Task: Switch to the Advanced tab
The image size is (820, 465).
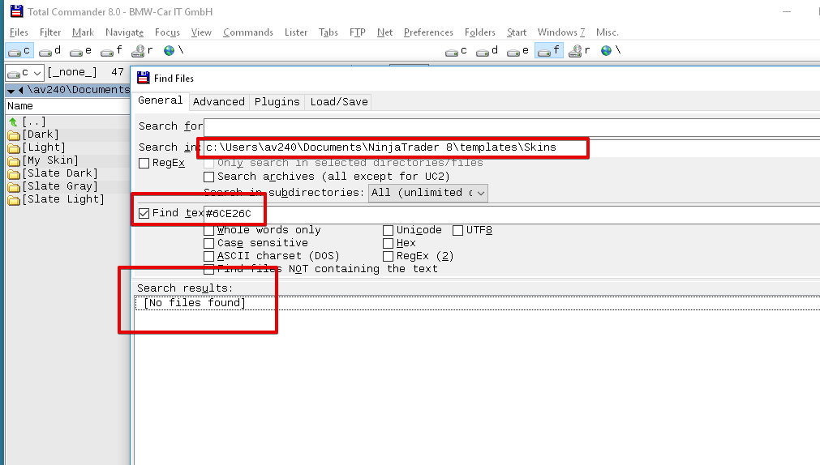Action: pos(219,102)
